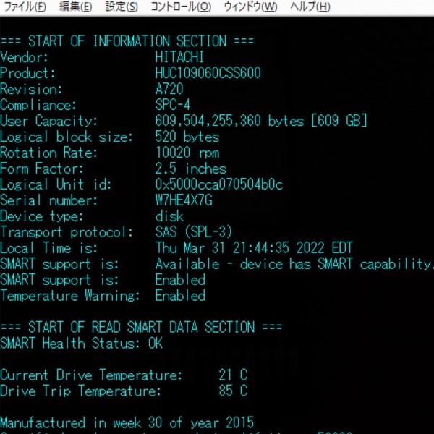This screenshot has height=434, width=434.
Task: Click the START OF READ SMART DATA SECTION header
Action: pyautogui.click(x=141, y=328)
